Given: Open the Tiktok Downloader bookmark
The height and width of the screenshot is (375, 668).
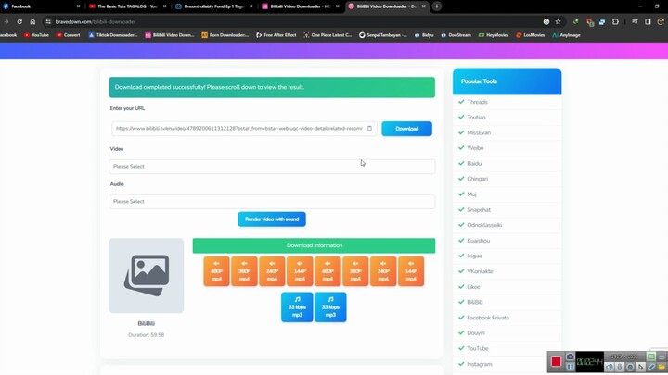Looking at the screenshot, I should coord(113,35).
